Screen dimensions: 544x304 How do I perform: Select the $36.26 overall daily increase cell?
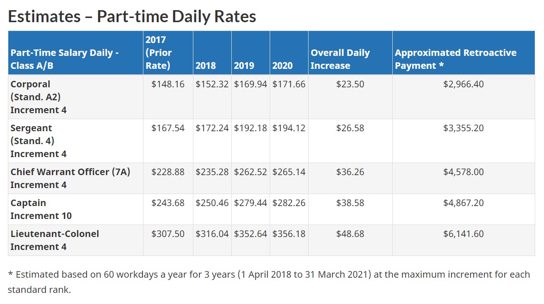pyautogui.click(x=350, y=172)
